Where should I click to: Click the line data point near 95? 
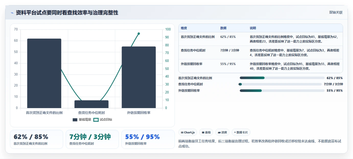click(x=139, y=34)
